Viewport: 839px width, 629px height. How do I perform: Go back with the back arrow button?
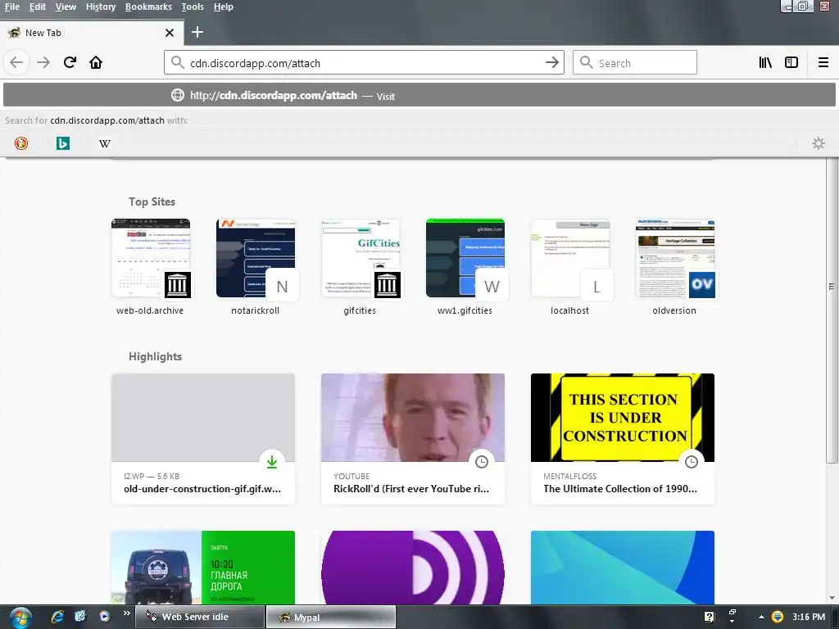(x=16, y=62)
